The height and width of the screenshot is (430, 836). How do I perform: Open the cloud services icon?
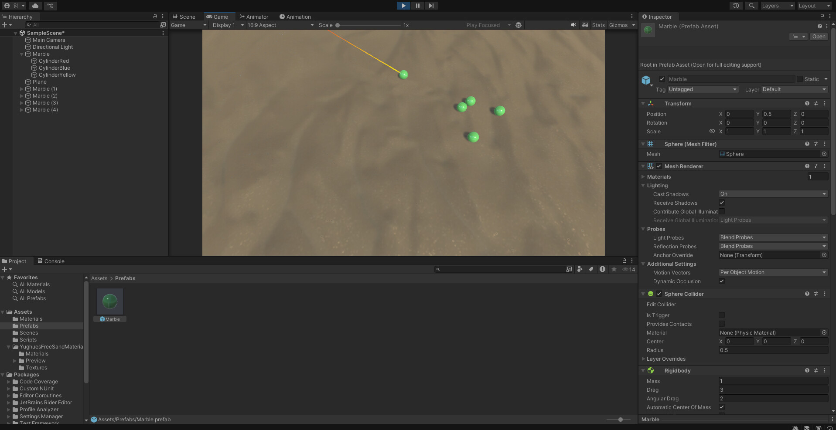35,6
